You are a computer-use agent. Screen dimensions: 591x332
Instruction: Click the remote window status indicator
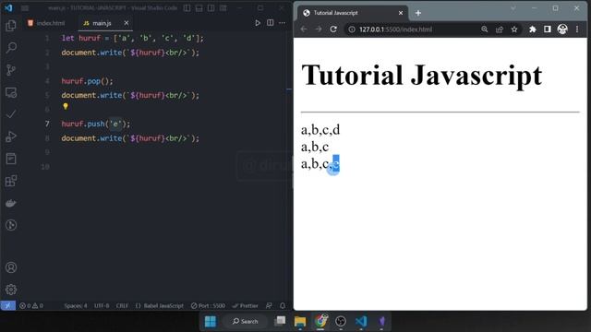tap(7, 305)
